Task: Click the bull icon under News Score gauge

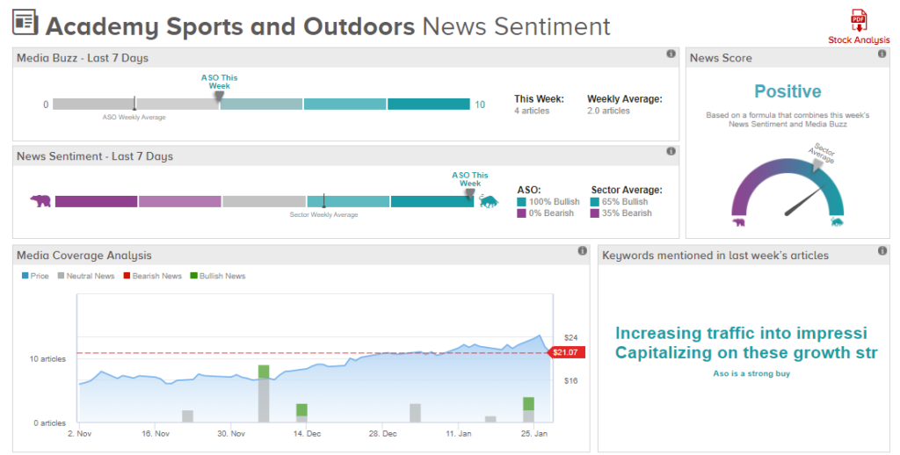Action: pyautogui.click(x=837, y=222)
